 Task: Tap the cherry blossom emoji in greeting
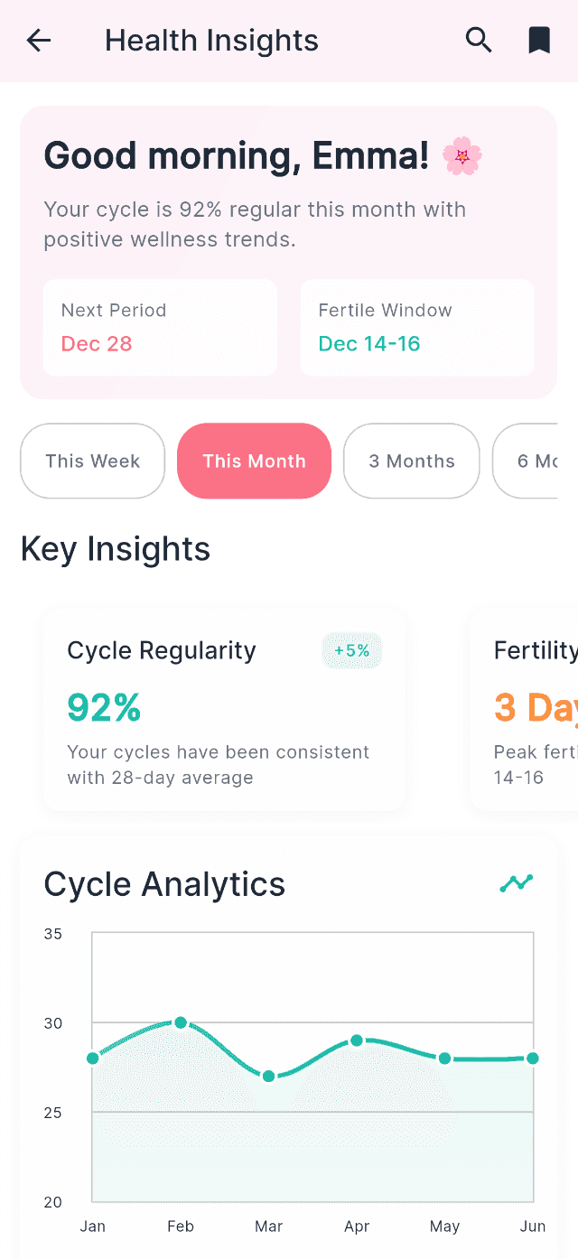pos(461,156)
